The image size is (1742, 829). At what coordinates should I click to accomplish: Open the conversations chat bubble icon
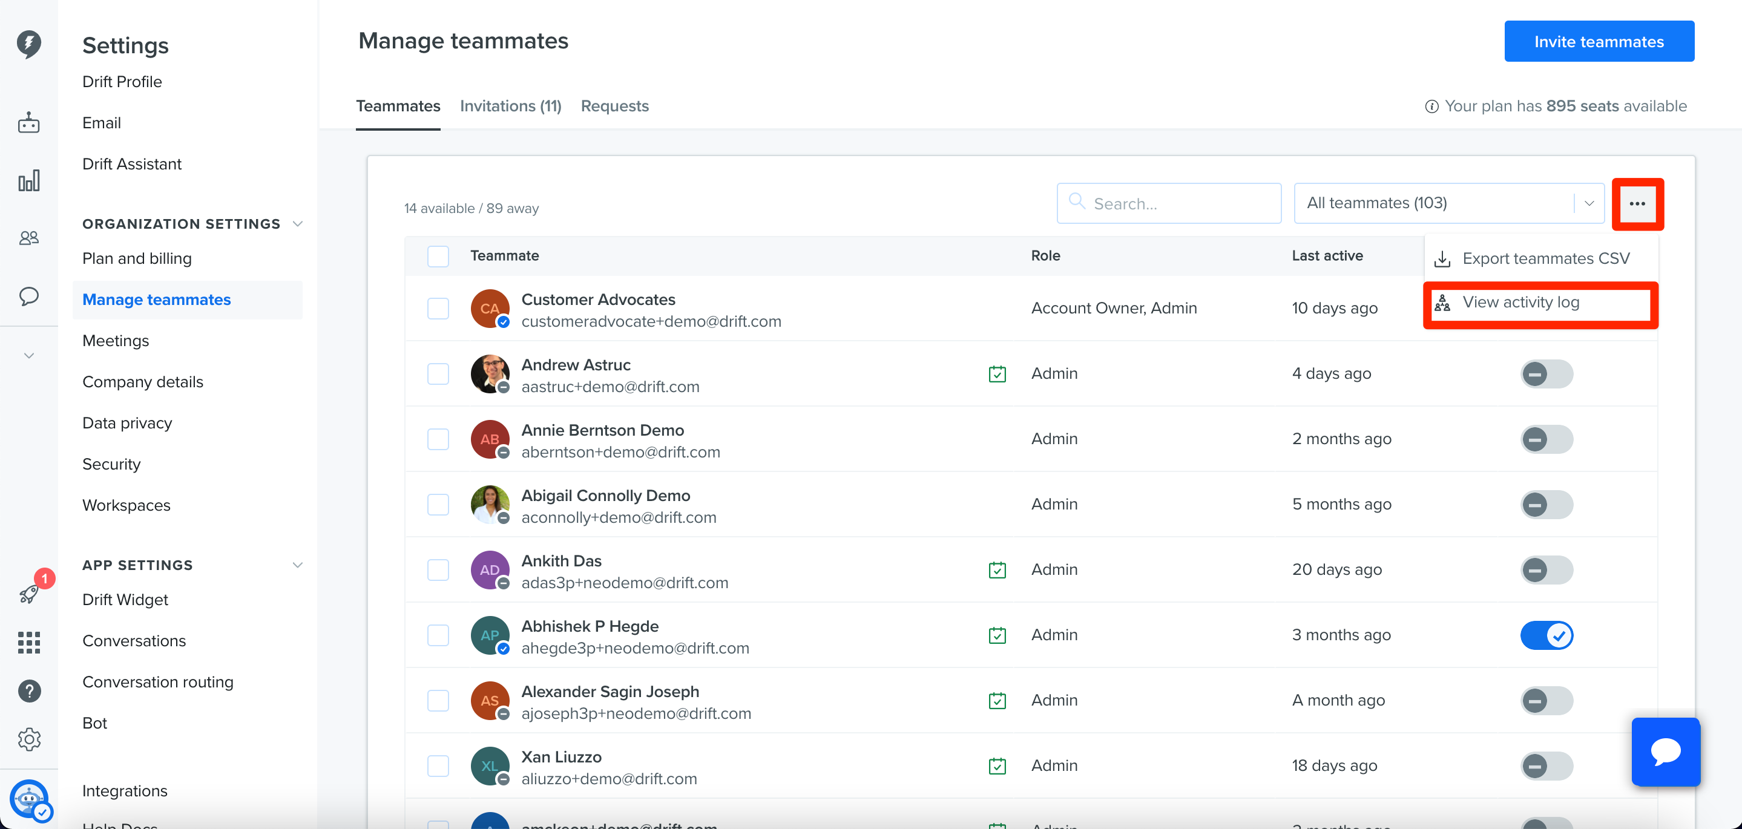(28, 296)
